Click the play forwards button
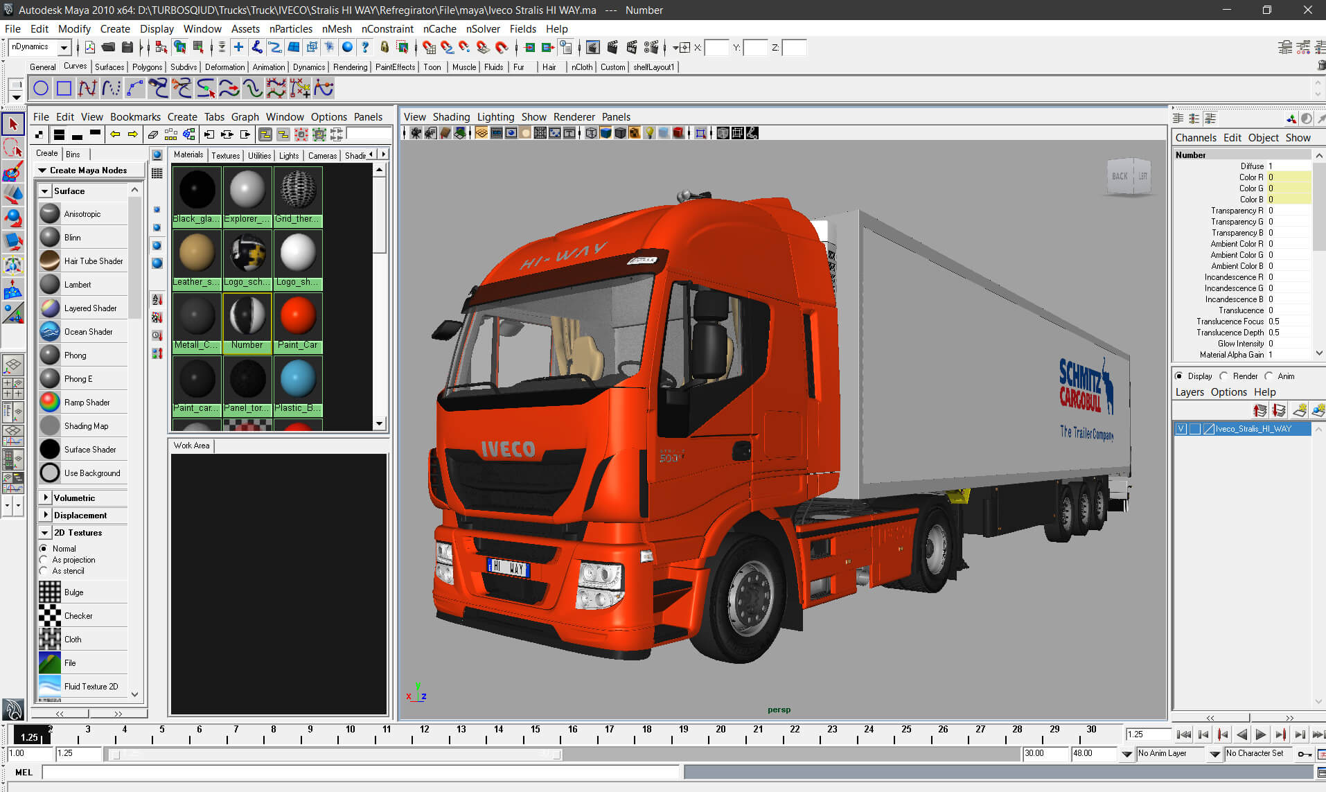 click(x=1260, y=734)
